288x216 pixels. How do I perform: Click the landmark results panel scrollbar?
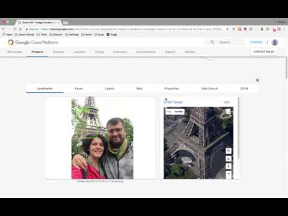point(238,128)
